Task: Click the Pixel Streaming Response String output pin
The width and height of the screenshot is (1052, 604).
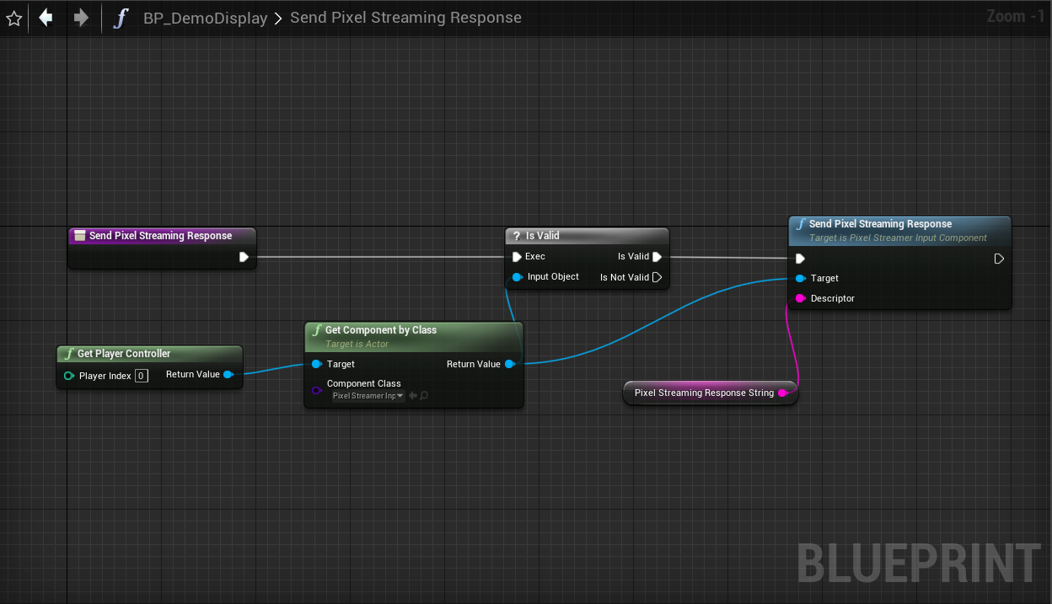Action: pyautogui.click(x=782, y=393)
